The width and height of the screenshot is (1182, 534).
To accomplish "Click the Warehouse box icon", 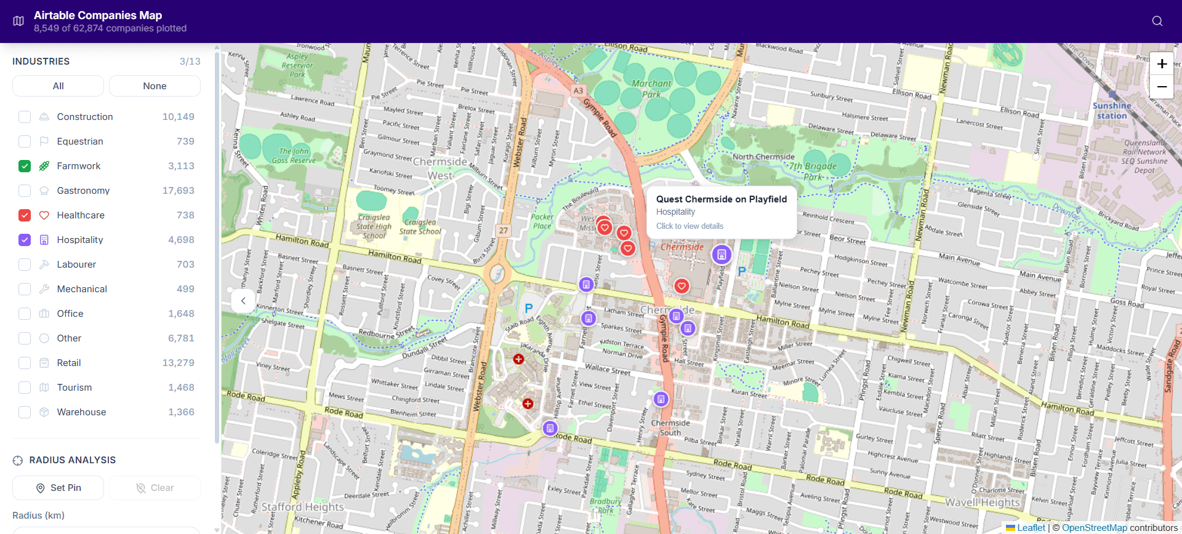I will 44,412.
